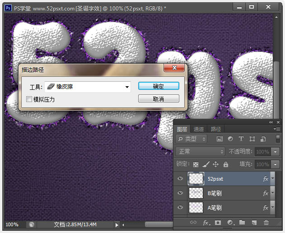Enable the 模拟压力 checkbox

click(29, 99)
